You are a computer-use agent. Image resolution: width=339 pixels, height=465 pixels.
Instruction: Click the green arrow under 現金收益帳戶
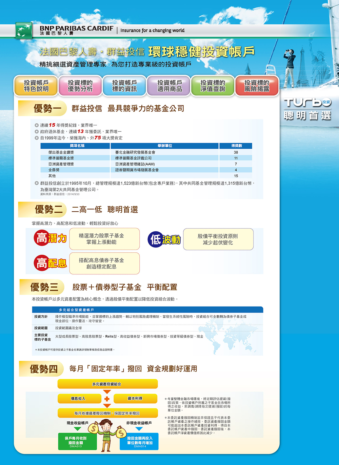pyautogui.click(x=77, y=429)
